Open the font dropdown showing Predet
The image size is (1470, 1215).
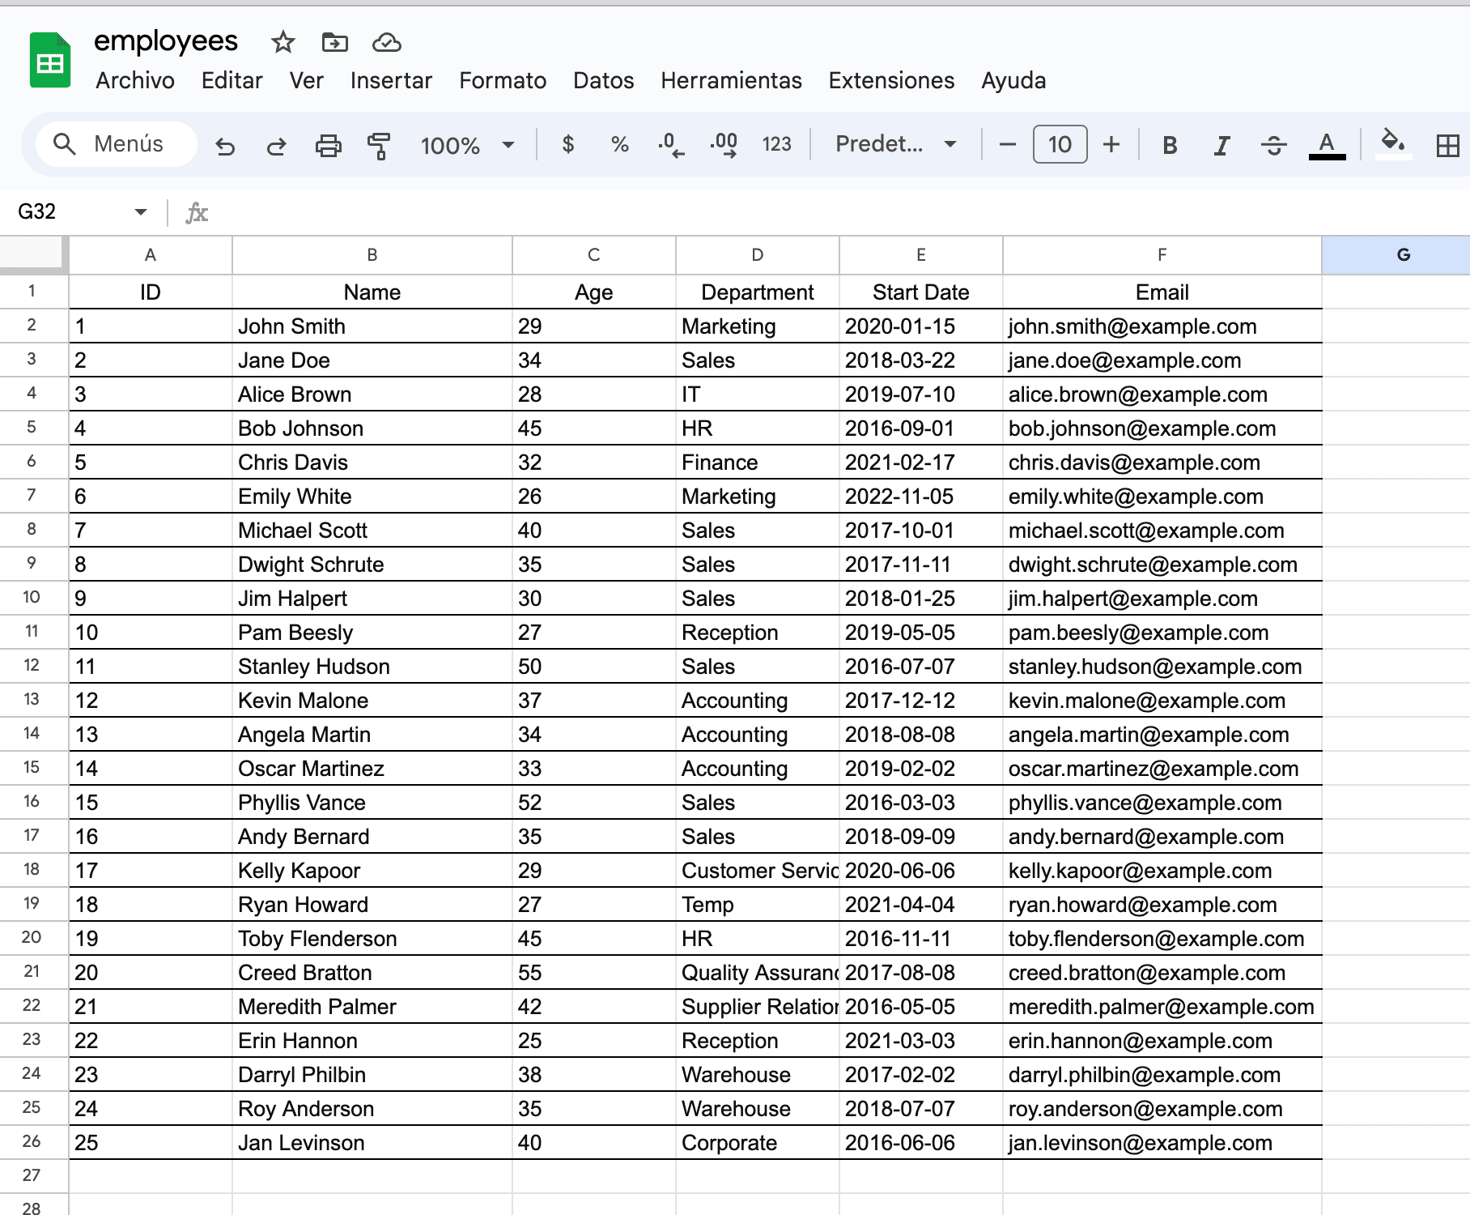[894, 145]
